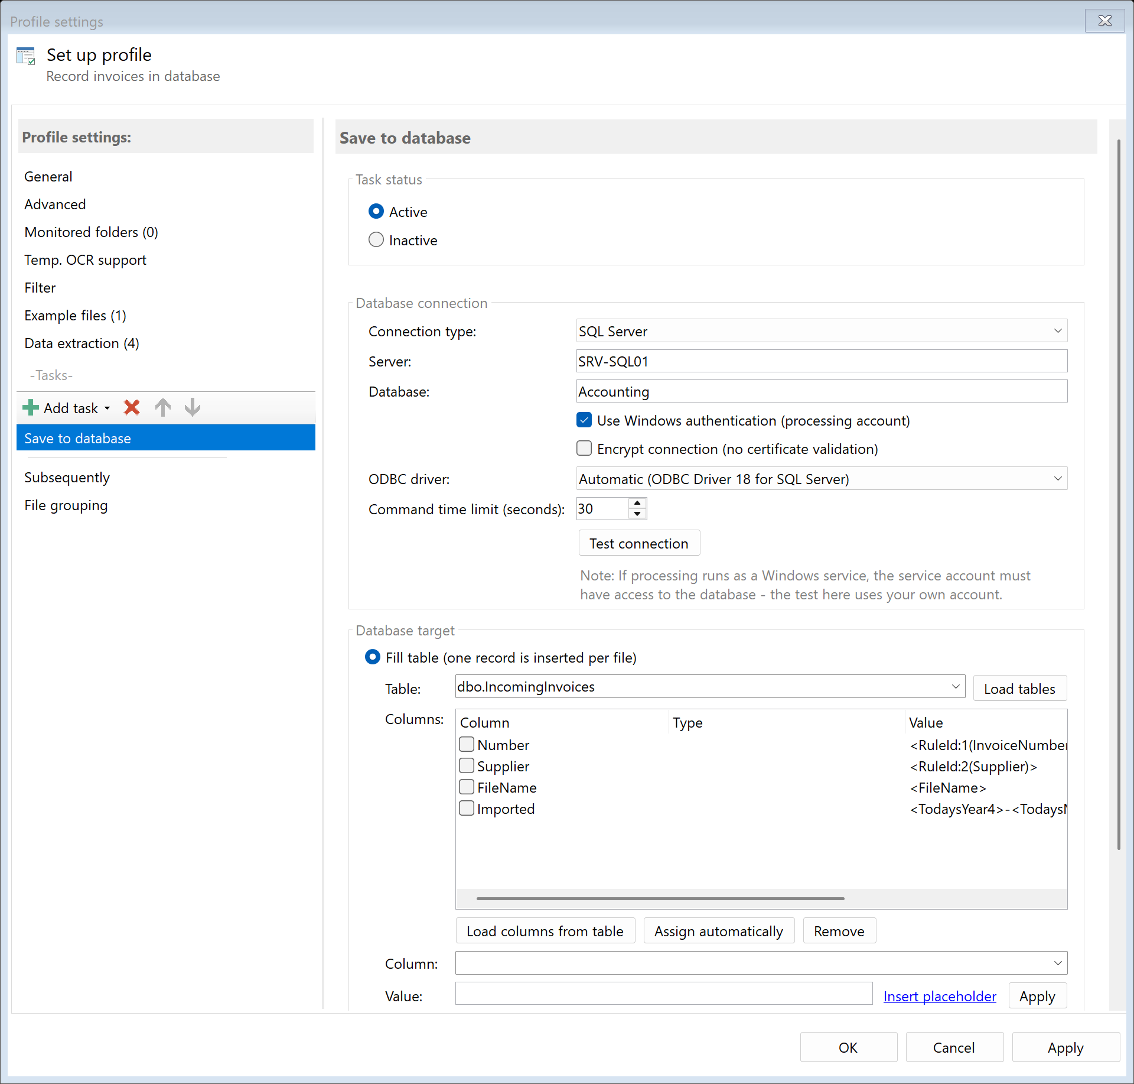Click the Server input field
The width and height of the screenshot is (1134, 1084).
pos(822,361)
